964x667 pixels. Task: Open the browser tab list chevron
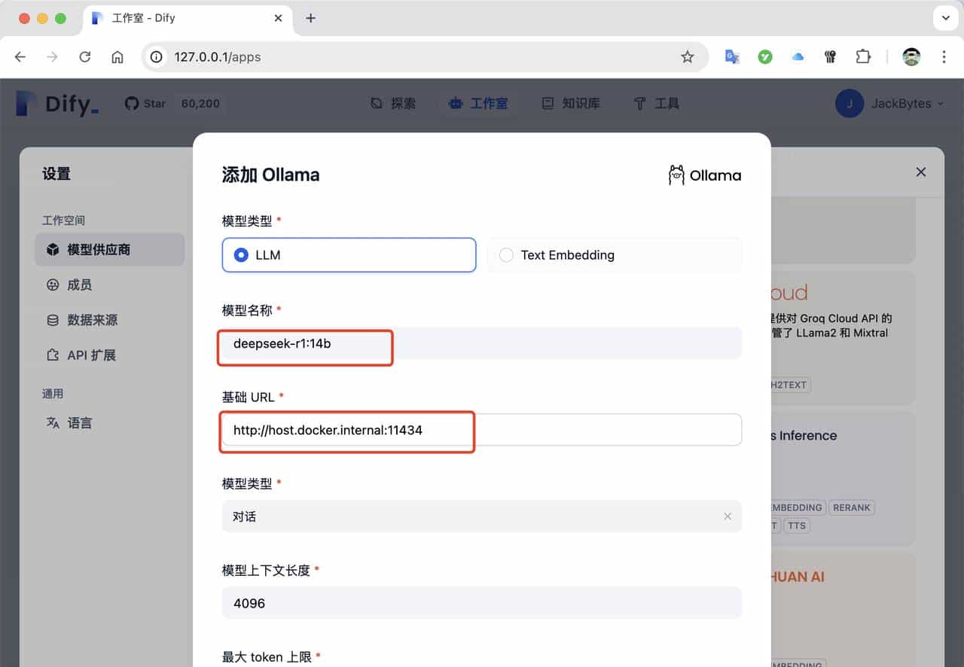pos(944,17)
